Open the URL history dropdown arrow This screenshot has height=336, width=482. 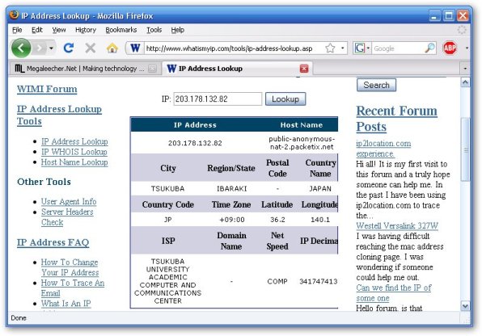click(x=342, y=48)
